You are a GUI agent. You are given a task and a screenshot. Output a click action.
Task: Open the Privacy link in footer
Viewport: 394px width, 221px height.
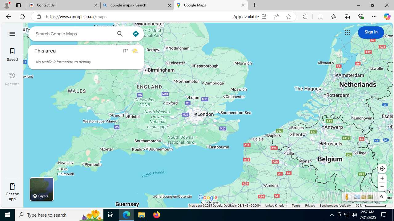tap(310, 206)
